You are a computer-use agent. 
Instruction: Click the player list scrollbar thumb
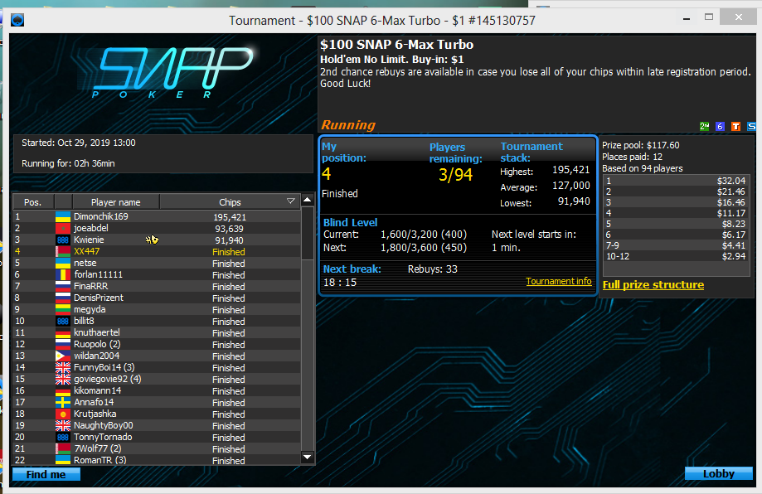(307, 233)
